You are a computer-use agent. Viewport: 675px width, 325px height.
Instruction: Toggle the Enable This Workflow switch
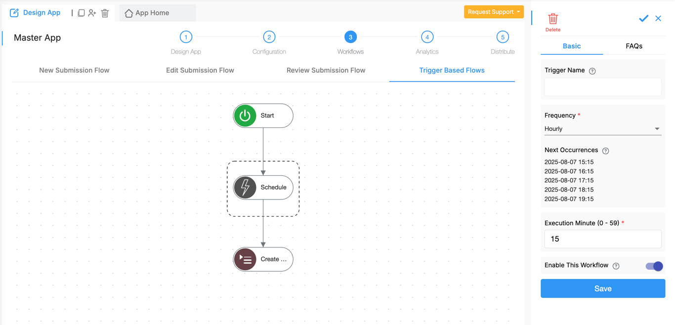(x=654, y=266)
